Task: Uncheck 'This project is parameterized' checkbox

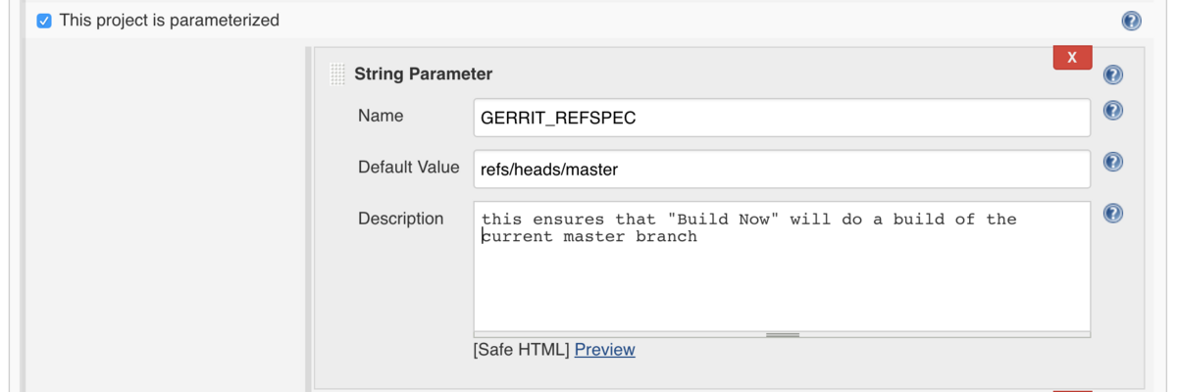Action: 44,21
